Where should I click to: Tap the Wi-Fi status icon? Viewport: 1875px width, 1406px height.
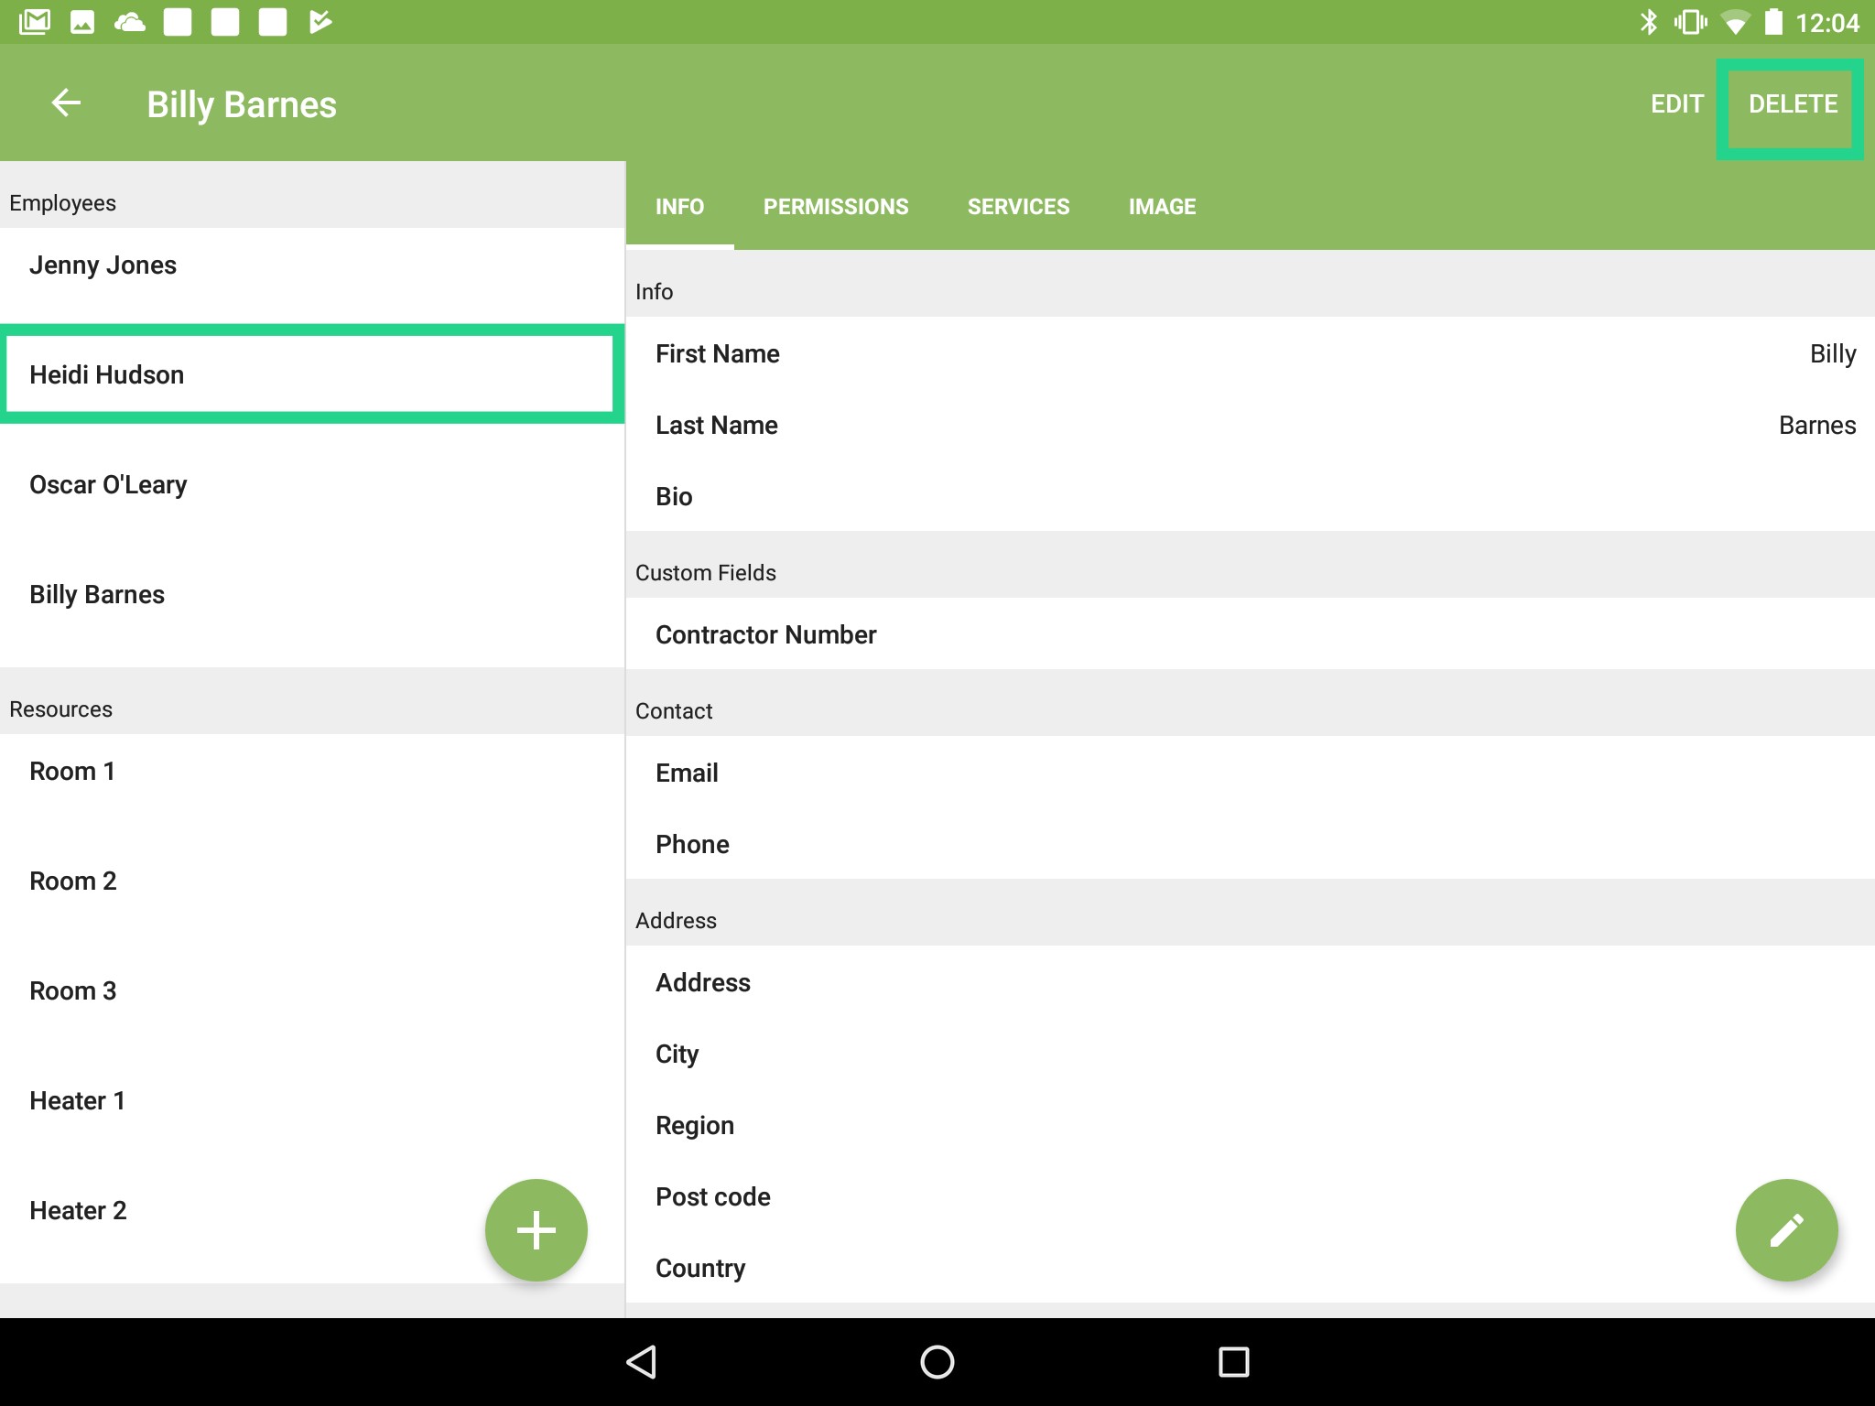click(x=1735, y=22)
